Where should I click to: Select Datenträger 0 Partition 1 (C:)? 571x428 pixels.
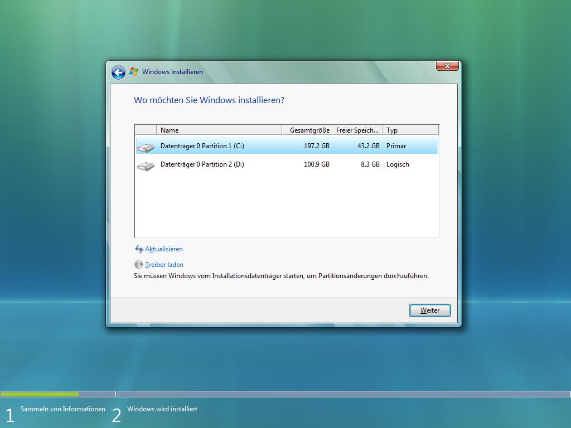[287, 146]
